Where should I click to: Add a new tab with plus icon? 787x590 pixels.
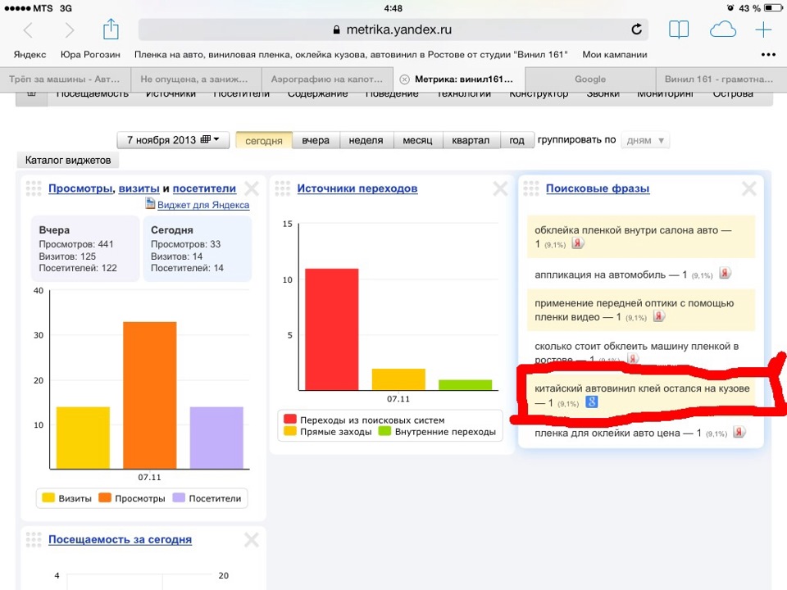click(763, 29)
